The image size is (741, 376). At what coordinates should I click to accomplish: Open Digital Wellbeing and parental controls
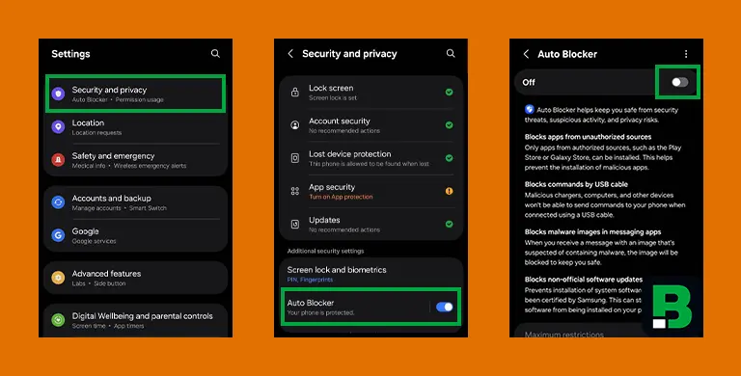(135, 320)
